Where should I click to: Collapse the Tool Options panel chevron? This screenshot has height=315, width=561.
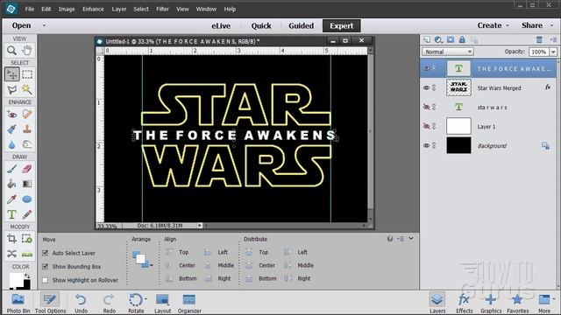[411, 239]
